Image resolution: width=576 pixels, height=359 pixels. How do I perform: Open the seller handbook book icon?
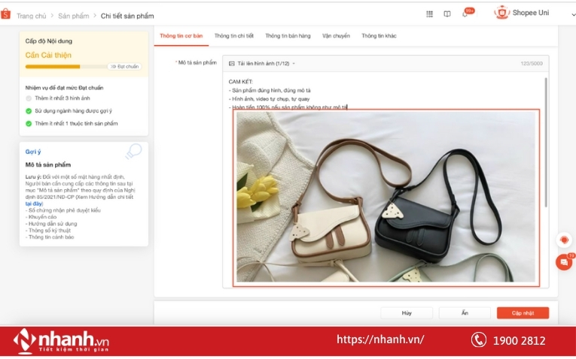447,14
